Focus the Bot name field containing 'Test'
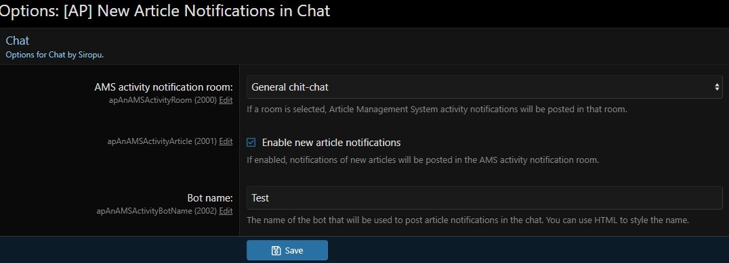The image size is (729, 263). point(484,197)
